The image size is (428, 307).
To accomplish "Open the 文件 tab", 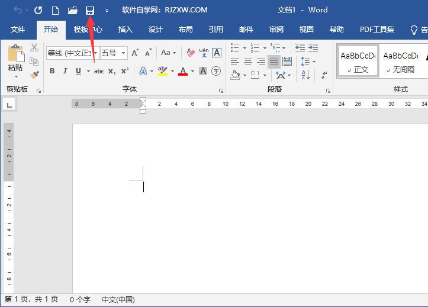I will coord(18,30).
